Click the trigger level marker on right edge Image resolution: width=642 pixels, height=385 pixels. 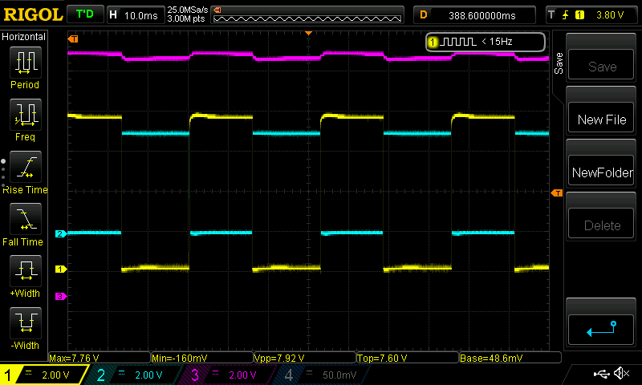point(556,192)
